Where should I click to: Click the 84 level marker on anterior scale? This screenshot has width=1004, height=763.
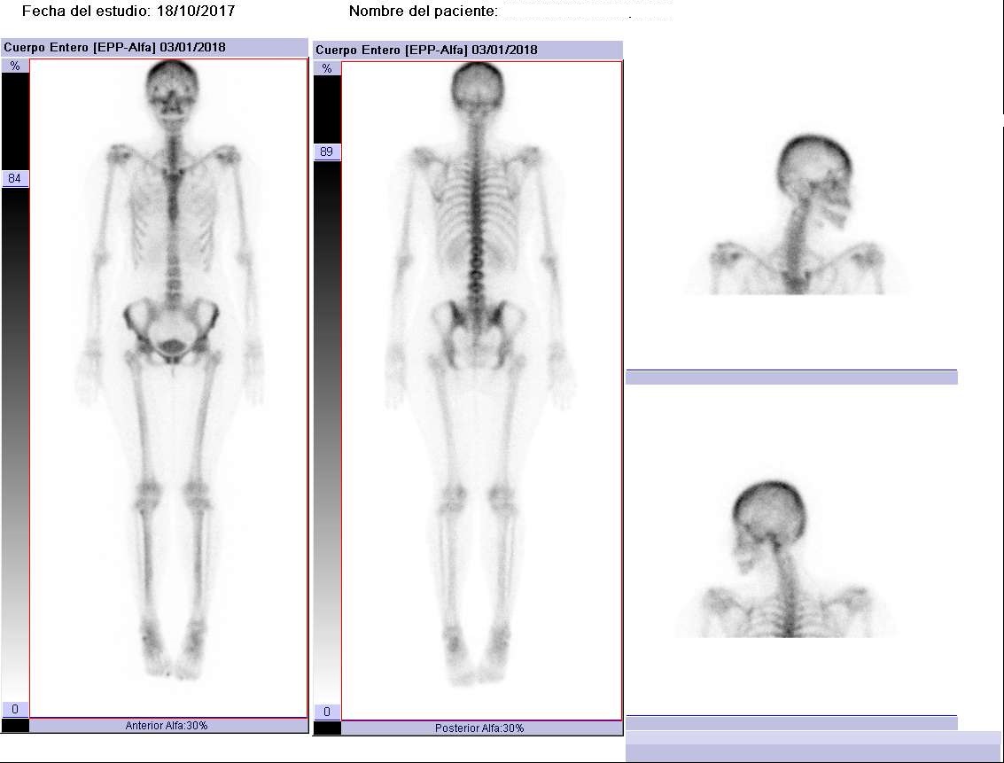15,179
